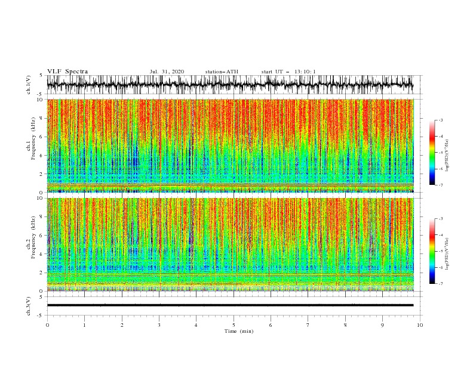473x365 pixels.
Task: Click the 'ch.3(V)' axis label
Action: coord(29,306)
